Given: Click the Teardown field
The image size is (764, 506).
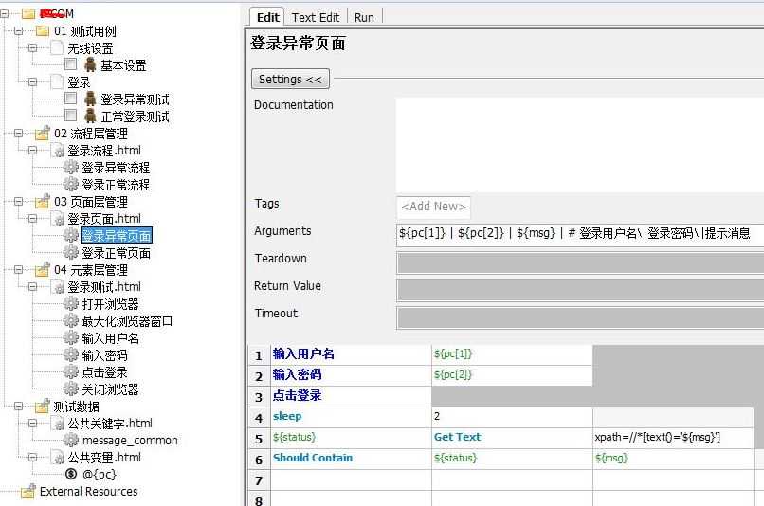Looking at the screenshot, I should pos(580,263).
